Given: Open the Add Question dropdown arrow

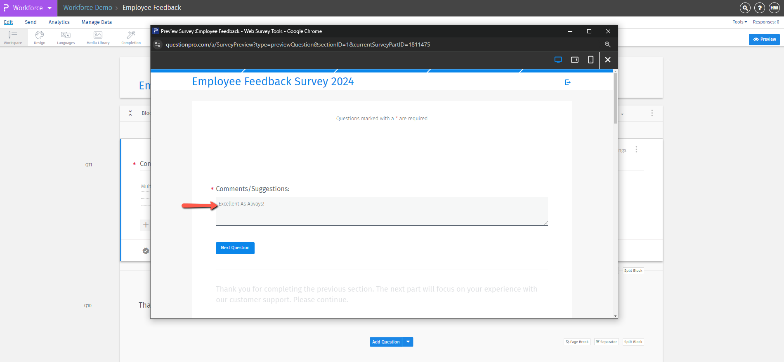Looking at the screenshot, I should [x=408, y=342].
